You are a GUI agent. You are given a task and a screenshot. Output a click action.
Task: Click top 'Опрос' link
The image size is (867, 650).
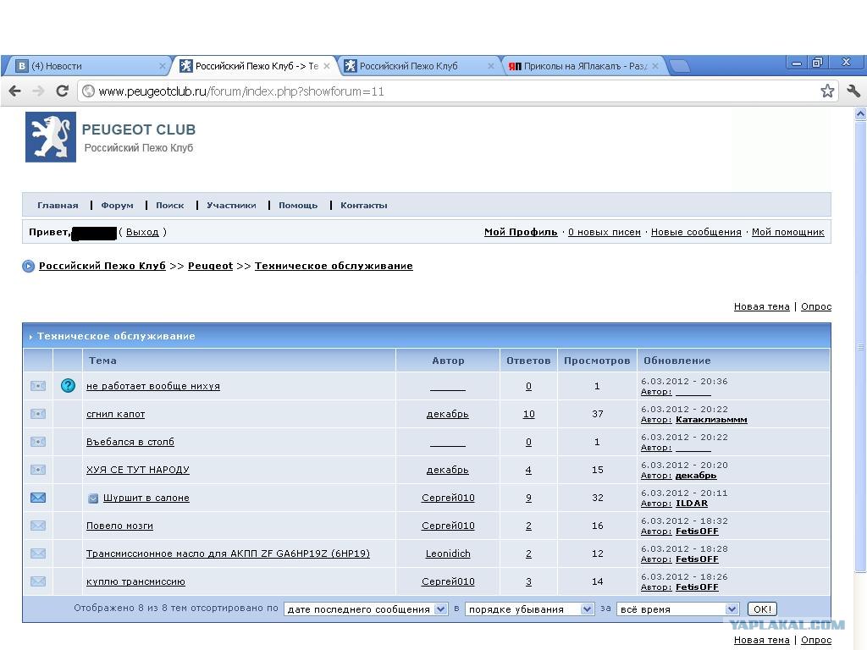(816, 306)
